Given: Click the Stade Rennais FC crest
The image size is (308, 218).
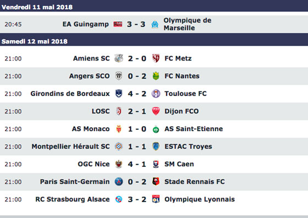Looking at the screenshot, I should [156, 182].
